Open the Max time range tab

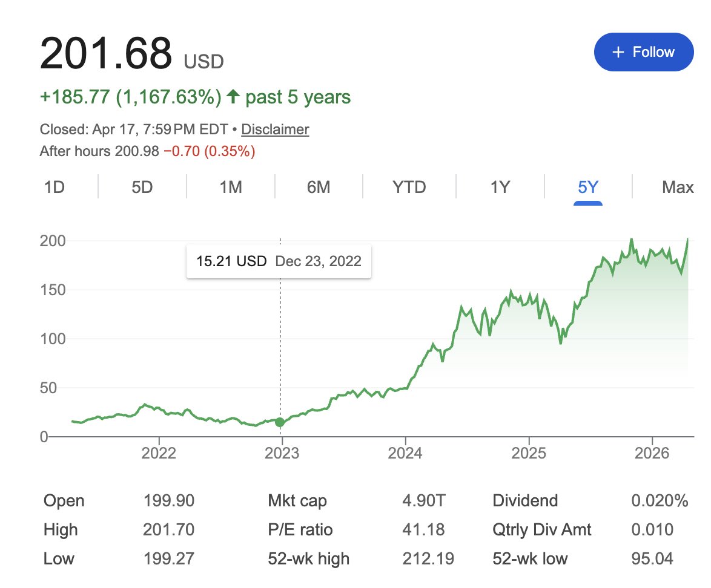[x=678, y=188]
